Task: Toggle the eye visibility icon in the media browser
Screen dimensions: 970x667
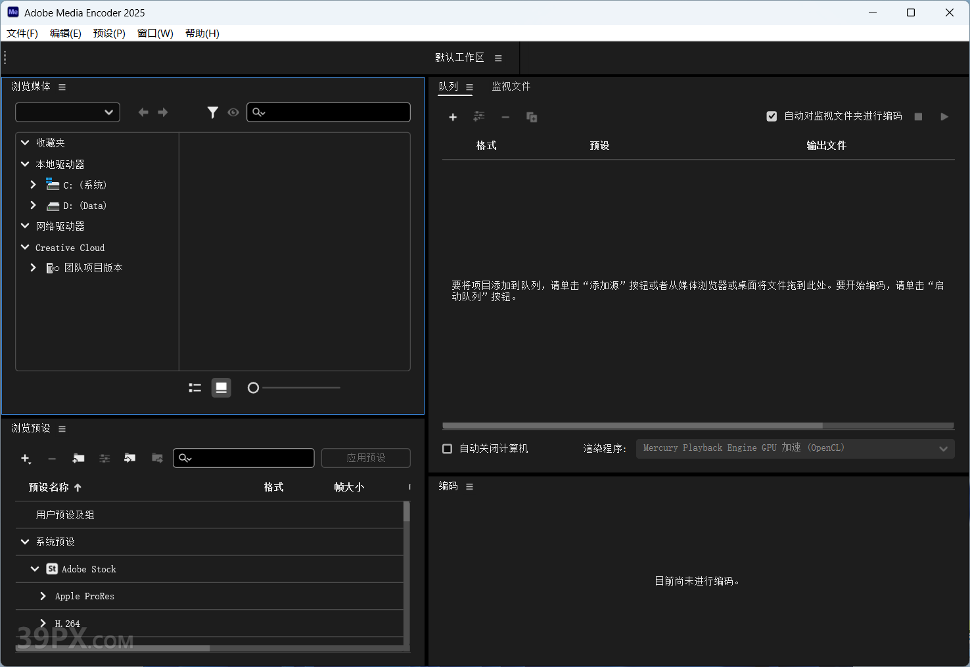Action: 233,112
